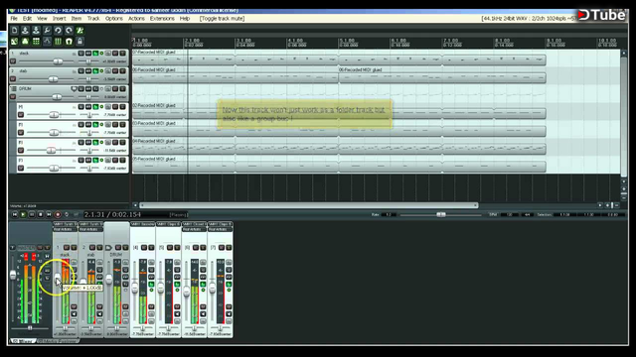Click the stab volume fader in the mixer
This screenshot has height=357, width=636.
click(x=83, y=282)
